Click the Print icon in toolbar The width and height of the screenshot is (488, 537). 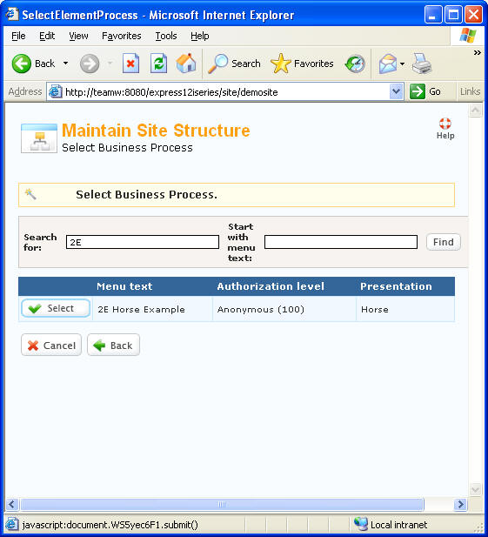coord(422,64)
